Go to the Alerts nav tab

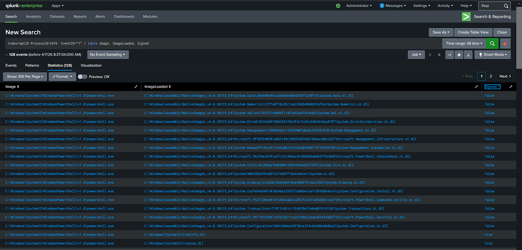tap(100, 16)
